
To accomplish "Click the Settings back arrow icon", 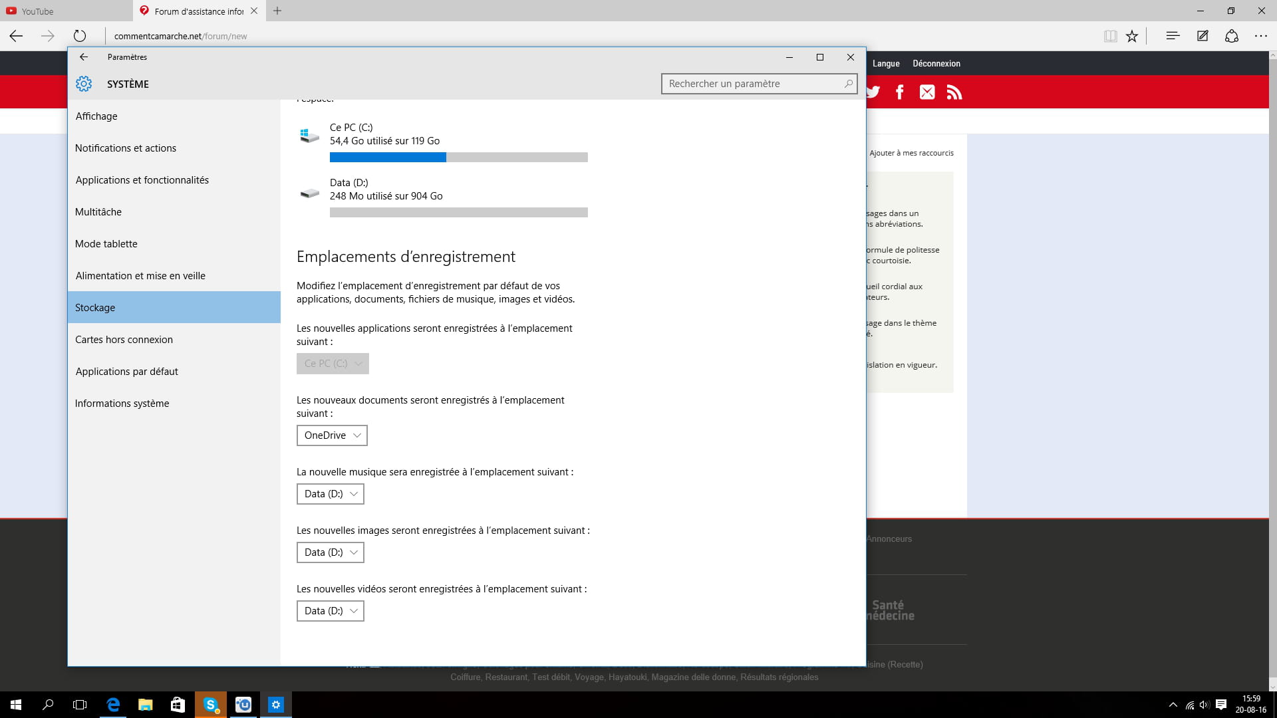I will (x=84, y=57).
